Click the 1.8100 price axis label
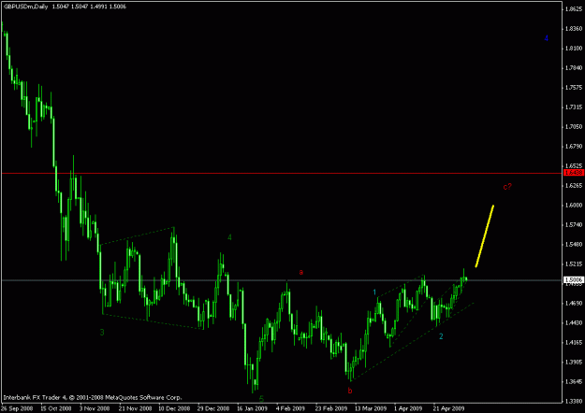 click(x=574, y=48)
